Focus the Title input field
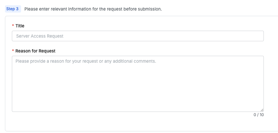Screen dimensions: 278x133 (x=138, y=36)
